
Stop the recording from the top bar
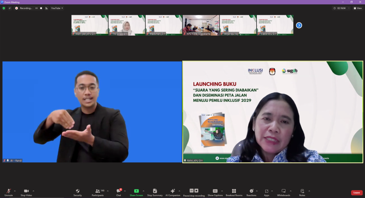pyautogui.click(x=41, y=8)
